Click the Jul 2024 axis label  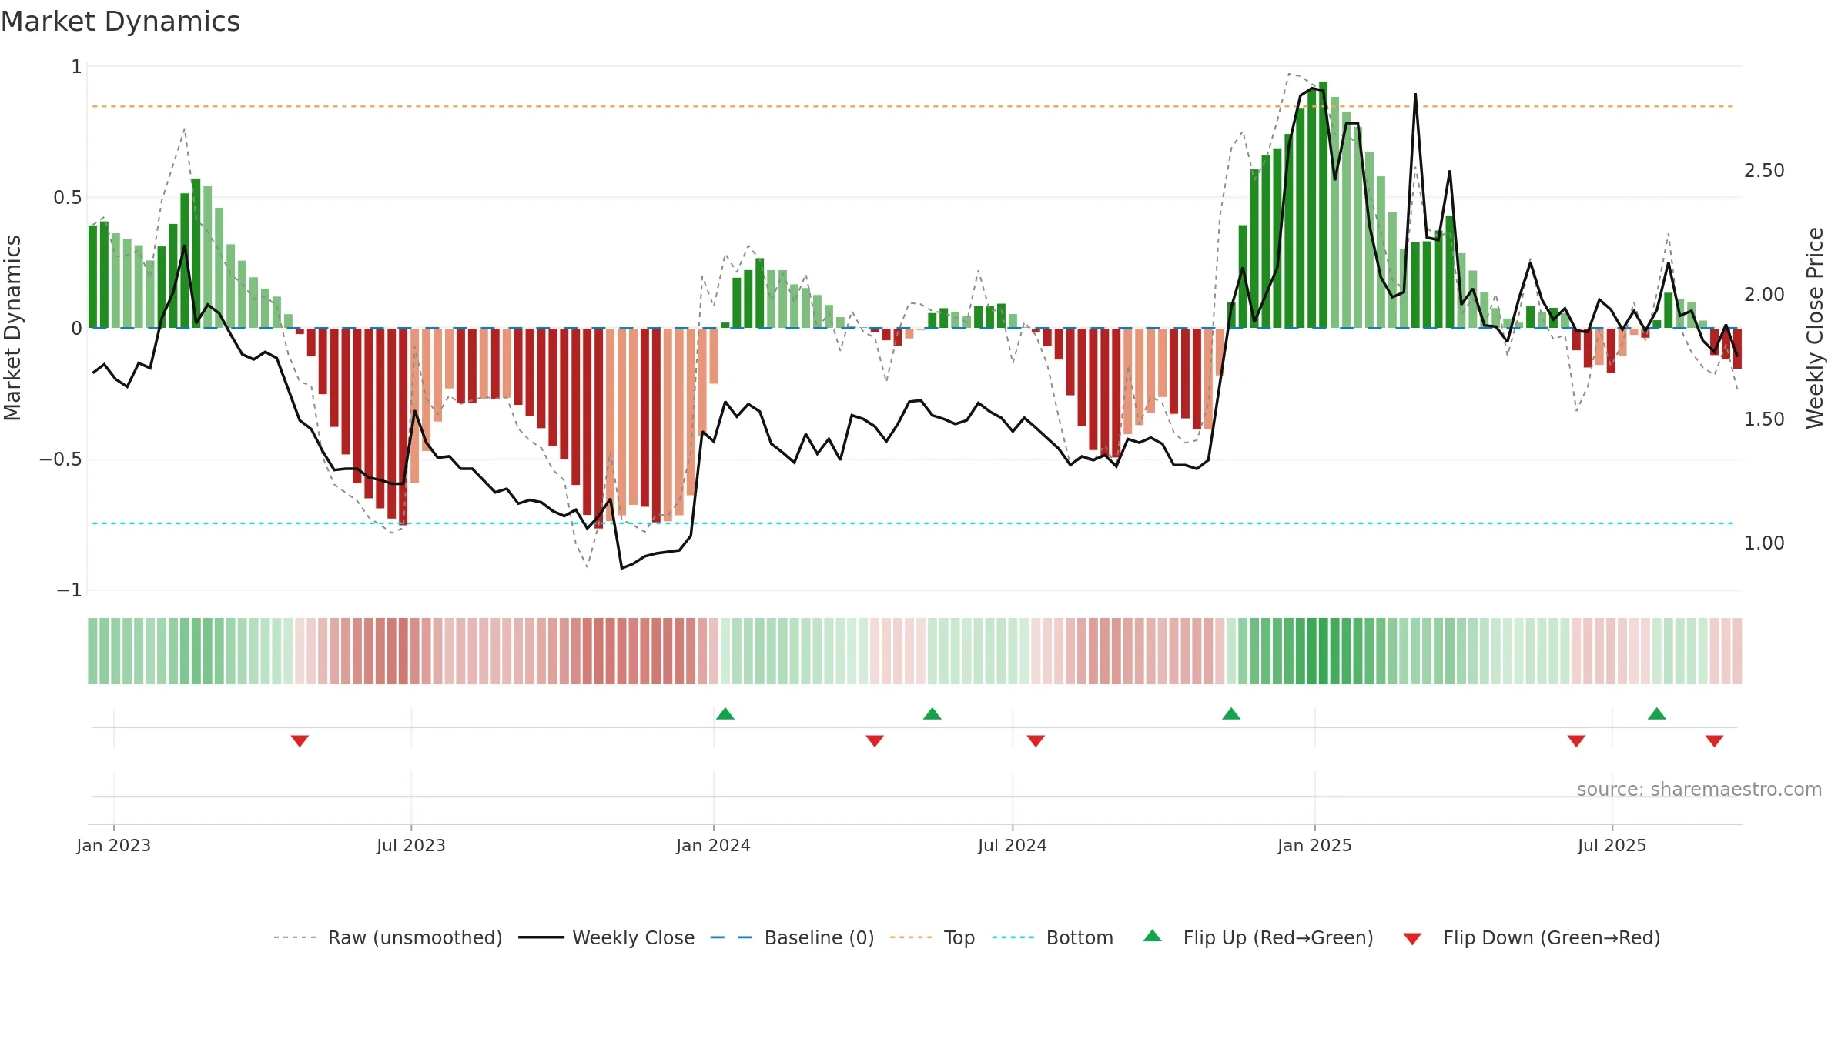(1013, 846)
